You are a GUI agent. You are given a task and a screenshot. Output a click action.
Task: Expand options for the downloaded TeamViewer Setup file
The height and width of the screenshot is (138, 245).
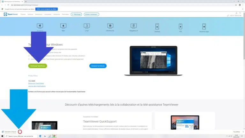point(20,132)
